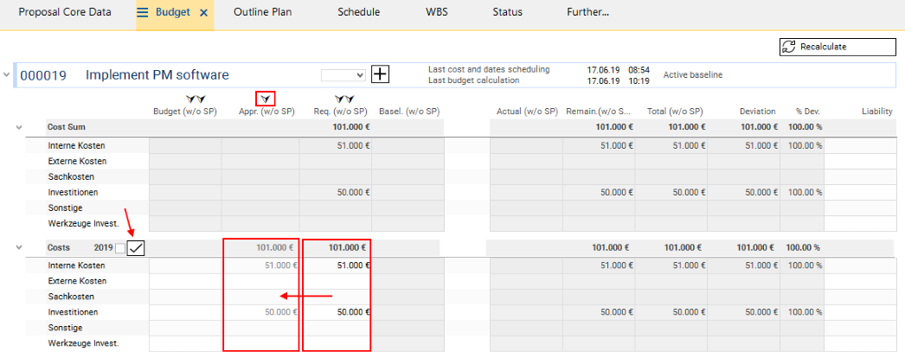Select the Budget cell for Investitionen under Costs 2019

tap(185, 312)
